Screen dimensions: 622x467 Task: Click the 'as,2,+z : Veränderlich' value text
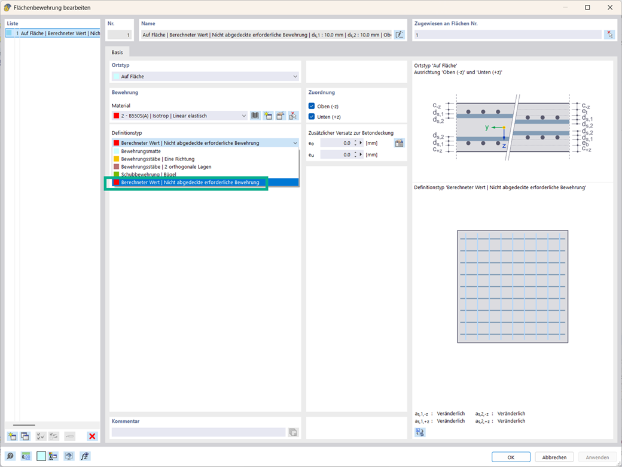click(500, 421)
